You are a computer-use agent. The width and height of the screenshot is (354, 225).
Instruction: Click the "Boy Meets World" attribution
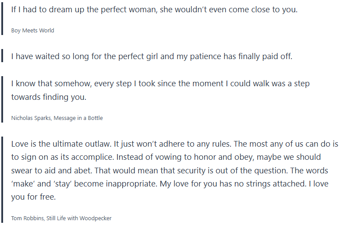32,31
